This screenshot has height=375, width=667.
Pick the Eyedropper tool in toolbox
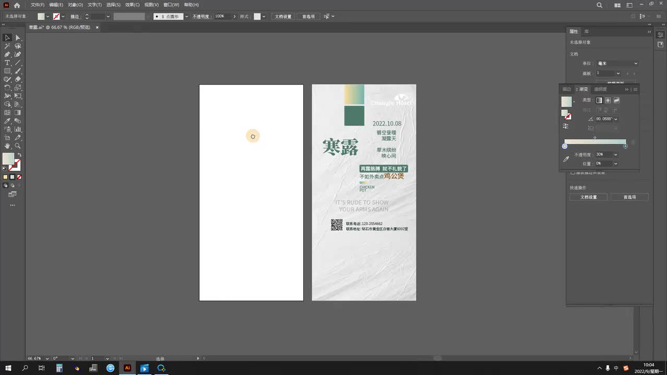click(x=7, y=121)
